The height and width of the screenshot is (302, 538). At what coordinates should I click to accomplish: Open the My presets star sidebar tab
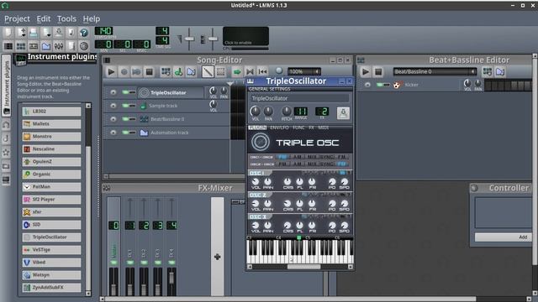coord(6,152)
